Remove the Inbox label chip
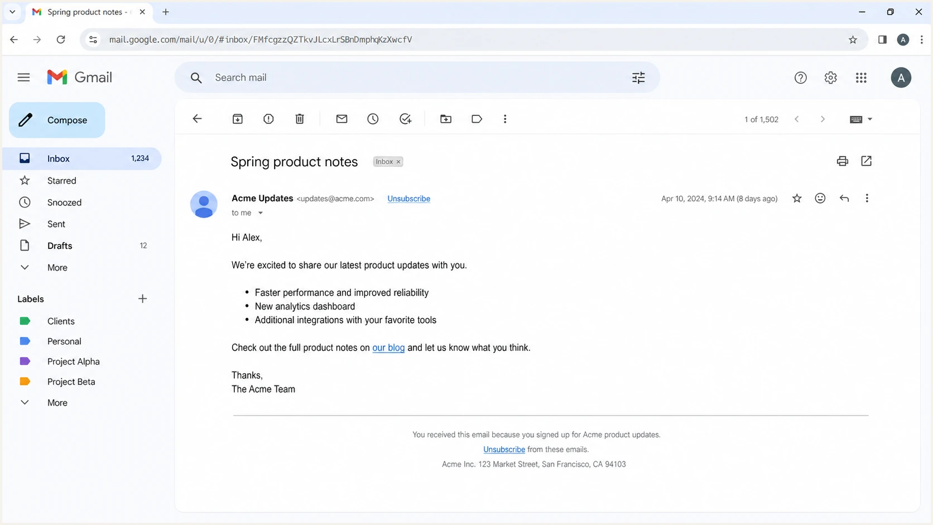The image size is (933, 525). pyautogui.click(x=398, y=162)
